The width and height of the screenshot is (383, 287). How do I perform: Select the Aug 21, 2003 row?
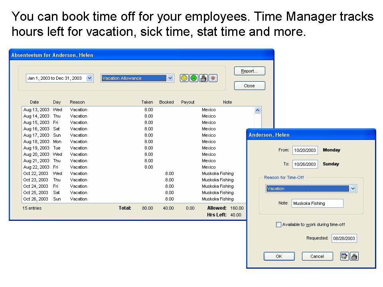pos(134,161)
